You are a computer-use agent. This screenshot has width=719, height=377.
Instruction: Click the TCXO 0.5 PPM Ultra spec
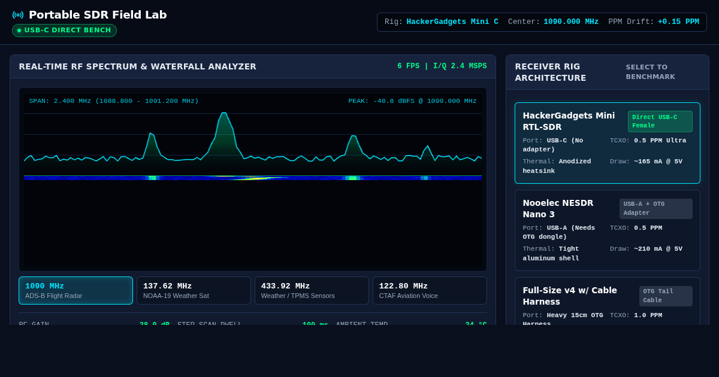648,141
